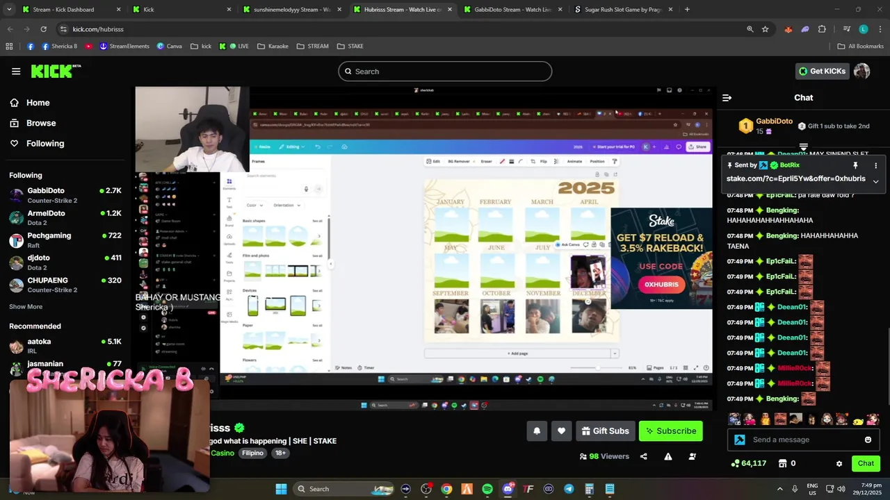Open djdoto channel in Following list

click(65, 262)
